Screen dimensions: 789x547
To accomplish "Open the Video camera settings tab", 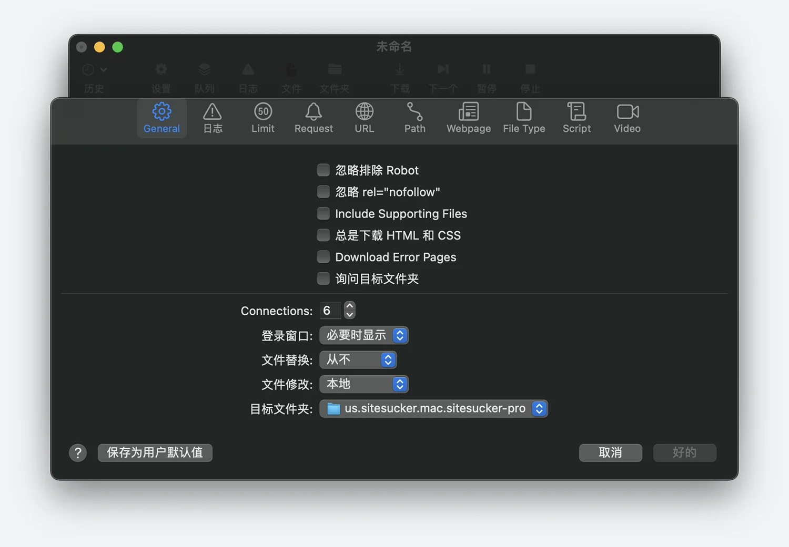I will pyautogui.click(x=627, y=118).
